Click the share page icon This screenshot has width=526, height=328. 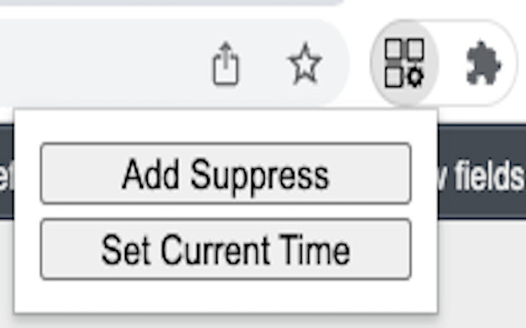[x=225, y=64]
